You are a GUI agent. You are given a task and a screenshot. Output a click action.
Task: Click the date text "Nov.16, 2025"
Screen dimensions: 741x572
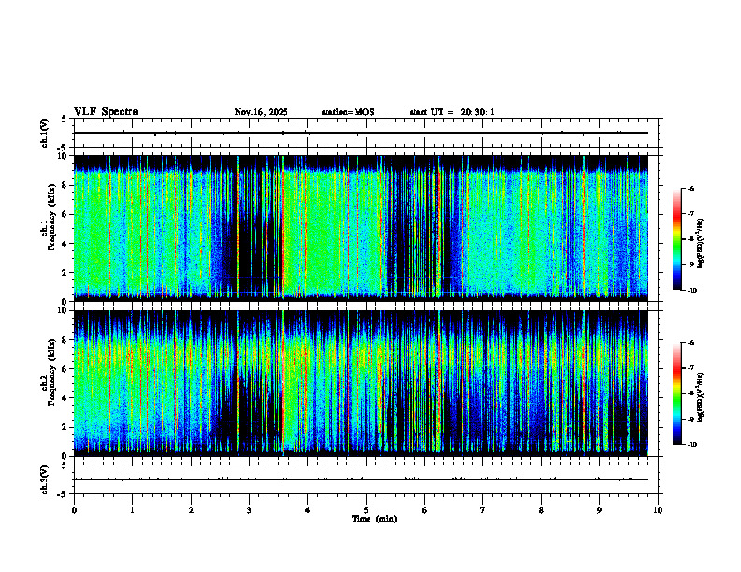point(261,112)
